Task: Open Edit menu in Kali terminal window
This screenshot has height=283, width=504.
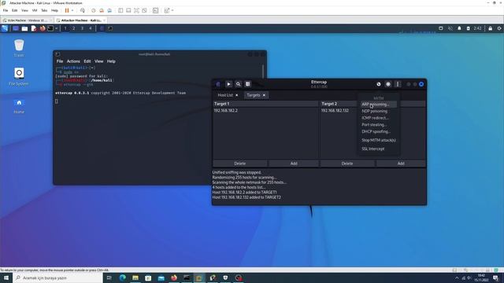Action: 87,61
